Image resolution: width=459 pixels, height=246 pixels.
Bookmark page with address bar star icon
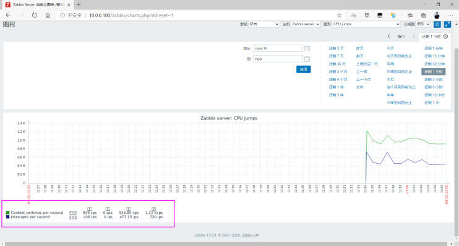pyautogui.click(x=339, y=15)
